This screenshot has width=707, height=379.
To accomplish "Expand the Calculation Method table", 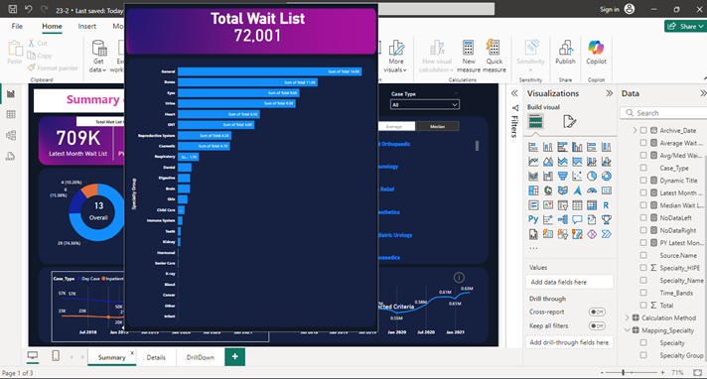I will coord(628,317).
